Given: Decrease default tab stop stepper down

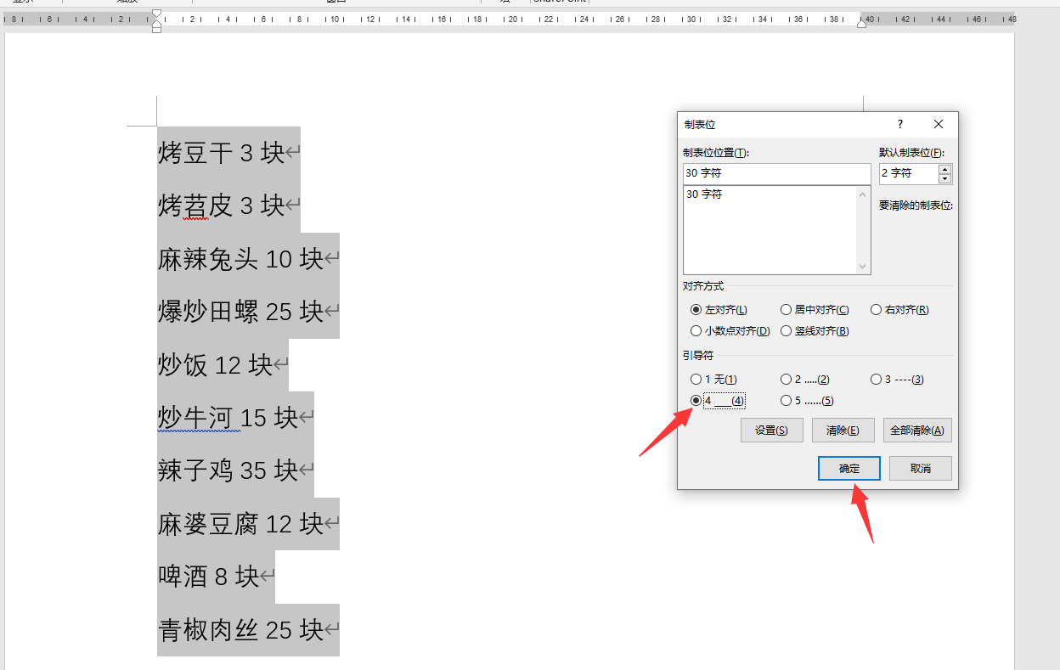Looking at the screenshot, I should pyautogui.click(x=945, y=178).
